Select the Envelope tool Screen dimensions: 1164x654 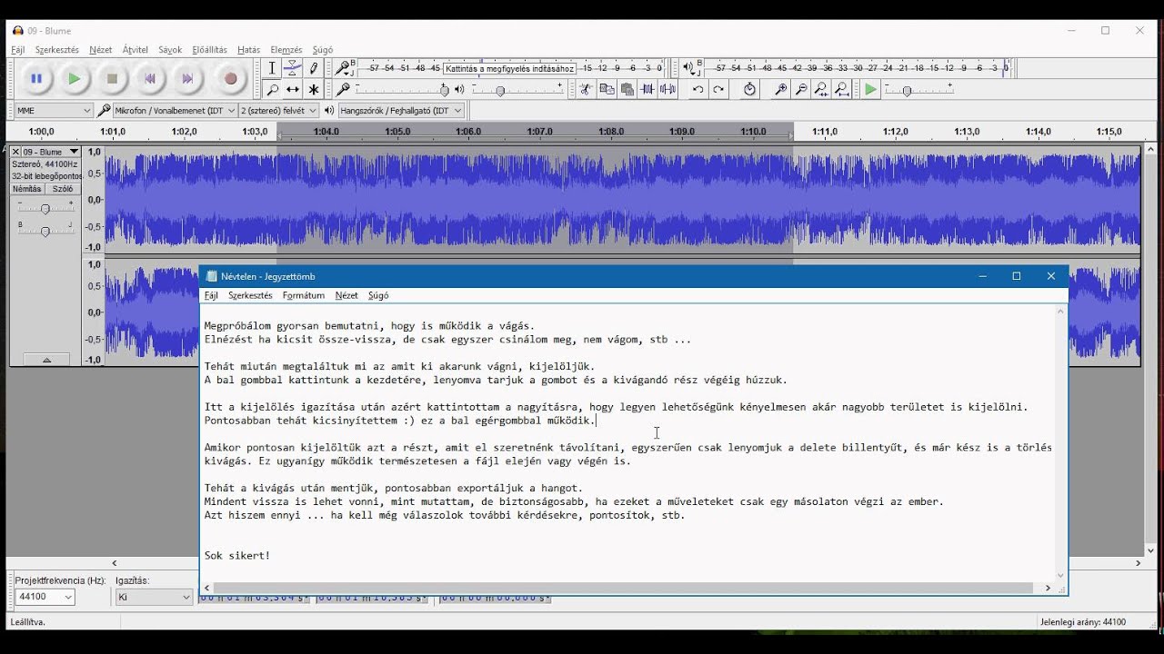click(x=293, y=68)
